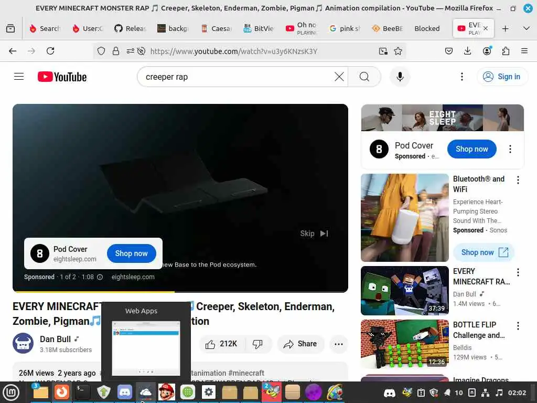Viewport: 537px width, 403px height.
Task: Open options for BOTTLE FLIP Challenge video
Action: (518, 326)
